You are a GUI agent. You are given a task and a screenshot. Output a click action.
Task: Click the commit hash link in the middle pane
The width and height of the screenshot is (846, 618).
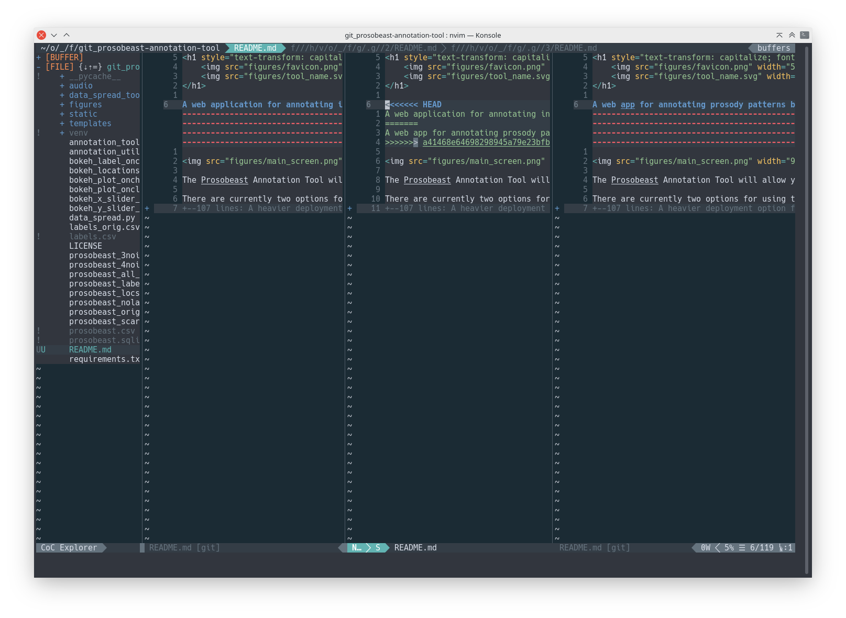pos(486,142)
